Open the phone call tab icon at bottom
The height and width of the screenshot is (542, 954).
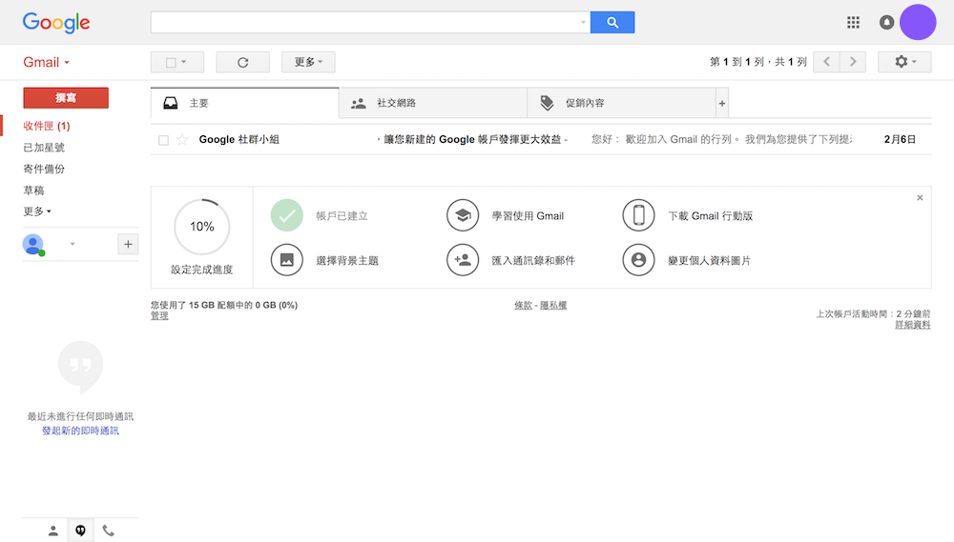click(x=108, y=531)
